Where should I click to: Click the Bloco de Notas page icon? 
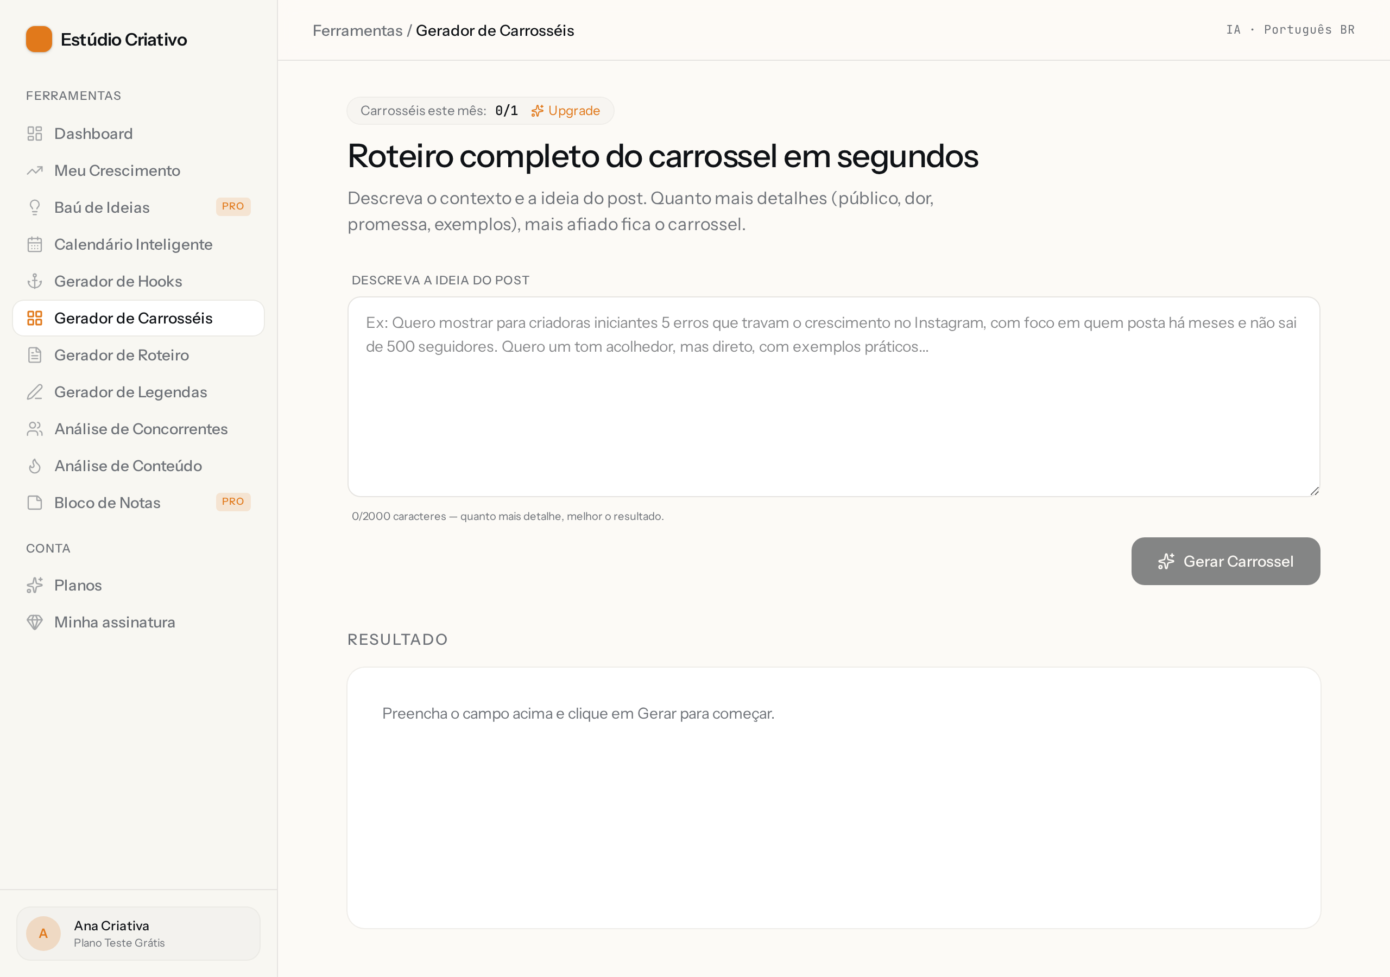[x=35, y=503]
